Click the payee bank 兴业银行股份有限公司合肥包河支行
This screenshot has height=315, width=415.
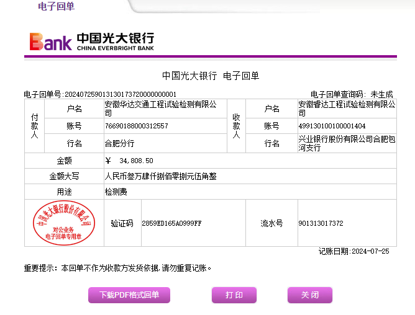pos(347,143)
